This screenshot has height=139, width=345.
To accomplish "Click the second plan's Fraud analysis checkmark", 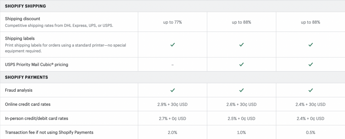I will [x=241, y=90].
